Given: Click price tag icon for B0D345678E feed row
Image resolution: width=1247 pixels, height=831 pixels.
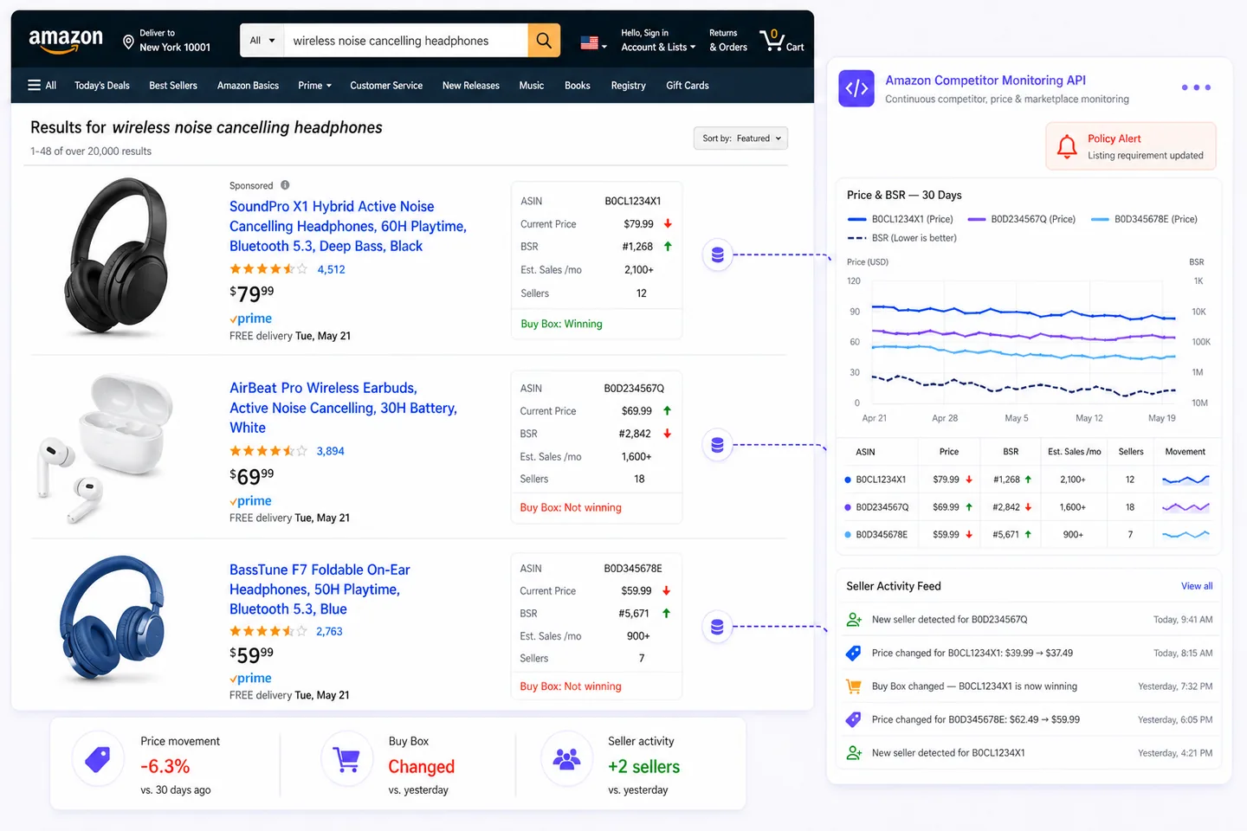Looking at the screenshot, I should pos(854,719).
